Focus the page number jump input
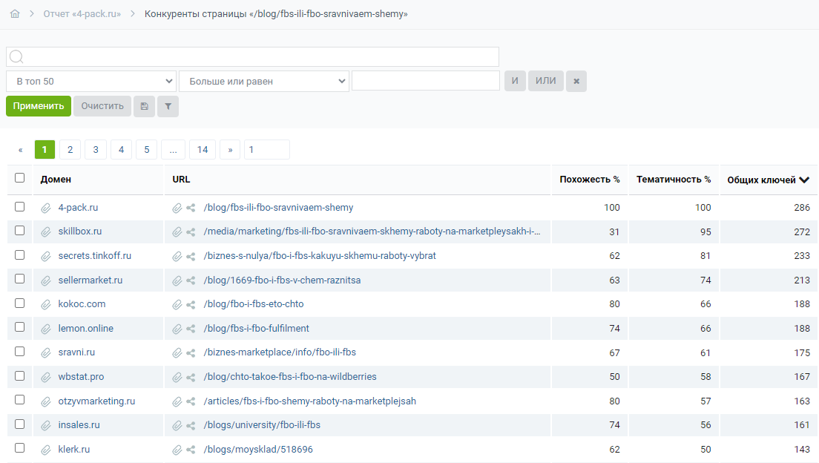The height and width of the screenshot is (463, 819). (x=266, y=149)
